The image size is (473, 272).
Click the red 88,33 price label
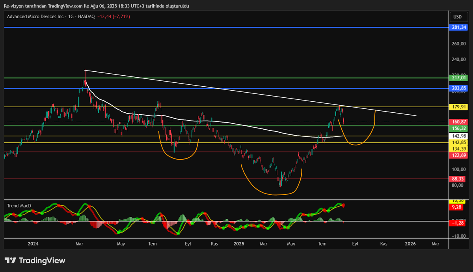coord(459,179)
